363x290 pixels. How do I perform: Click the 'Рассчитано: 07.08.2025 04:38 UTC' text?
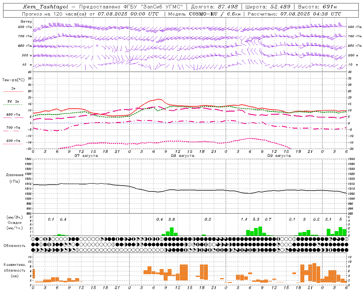pos(294,14)
